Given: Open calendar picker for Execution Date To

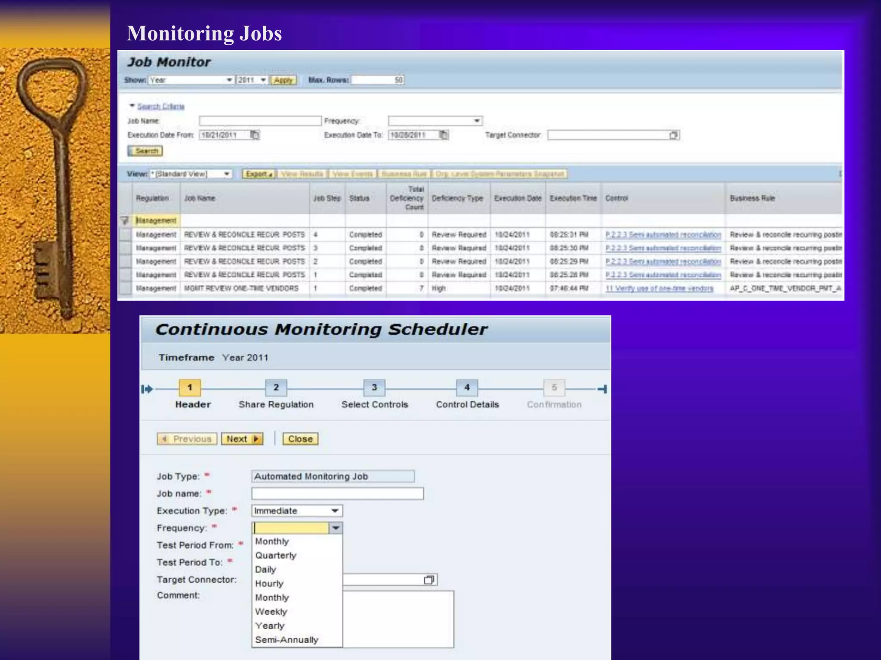Looking at the screenshot, I should (444, 135).
